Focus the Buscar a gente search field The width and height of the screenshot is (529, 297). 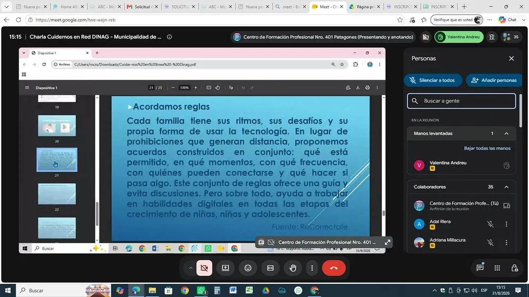pos(461,101)
